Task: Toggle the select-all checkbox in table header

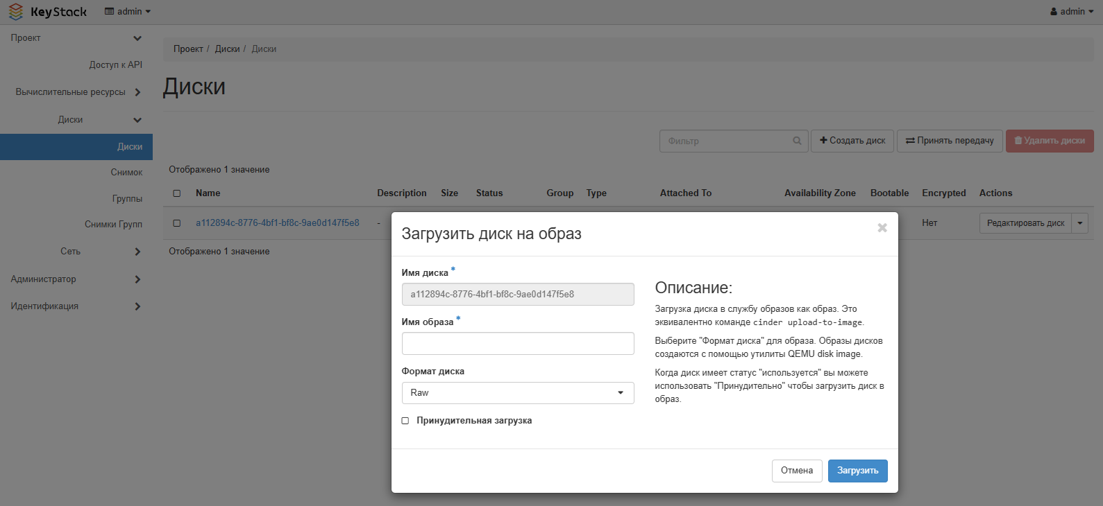Action: (x=177, y=193)
